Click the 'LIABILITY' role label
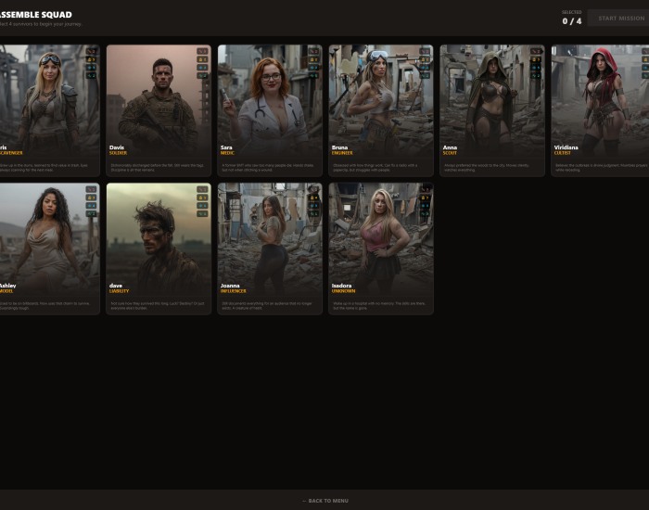 click(x=120, y=291)
